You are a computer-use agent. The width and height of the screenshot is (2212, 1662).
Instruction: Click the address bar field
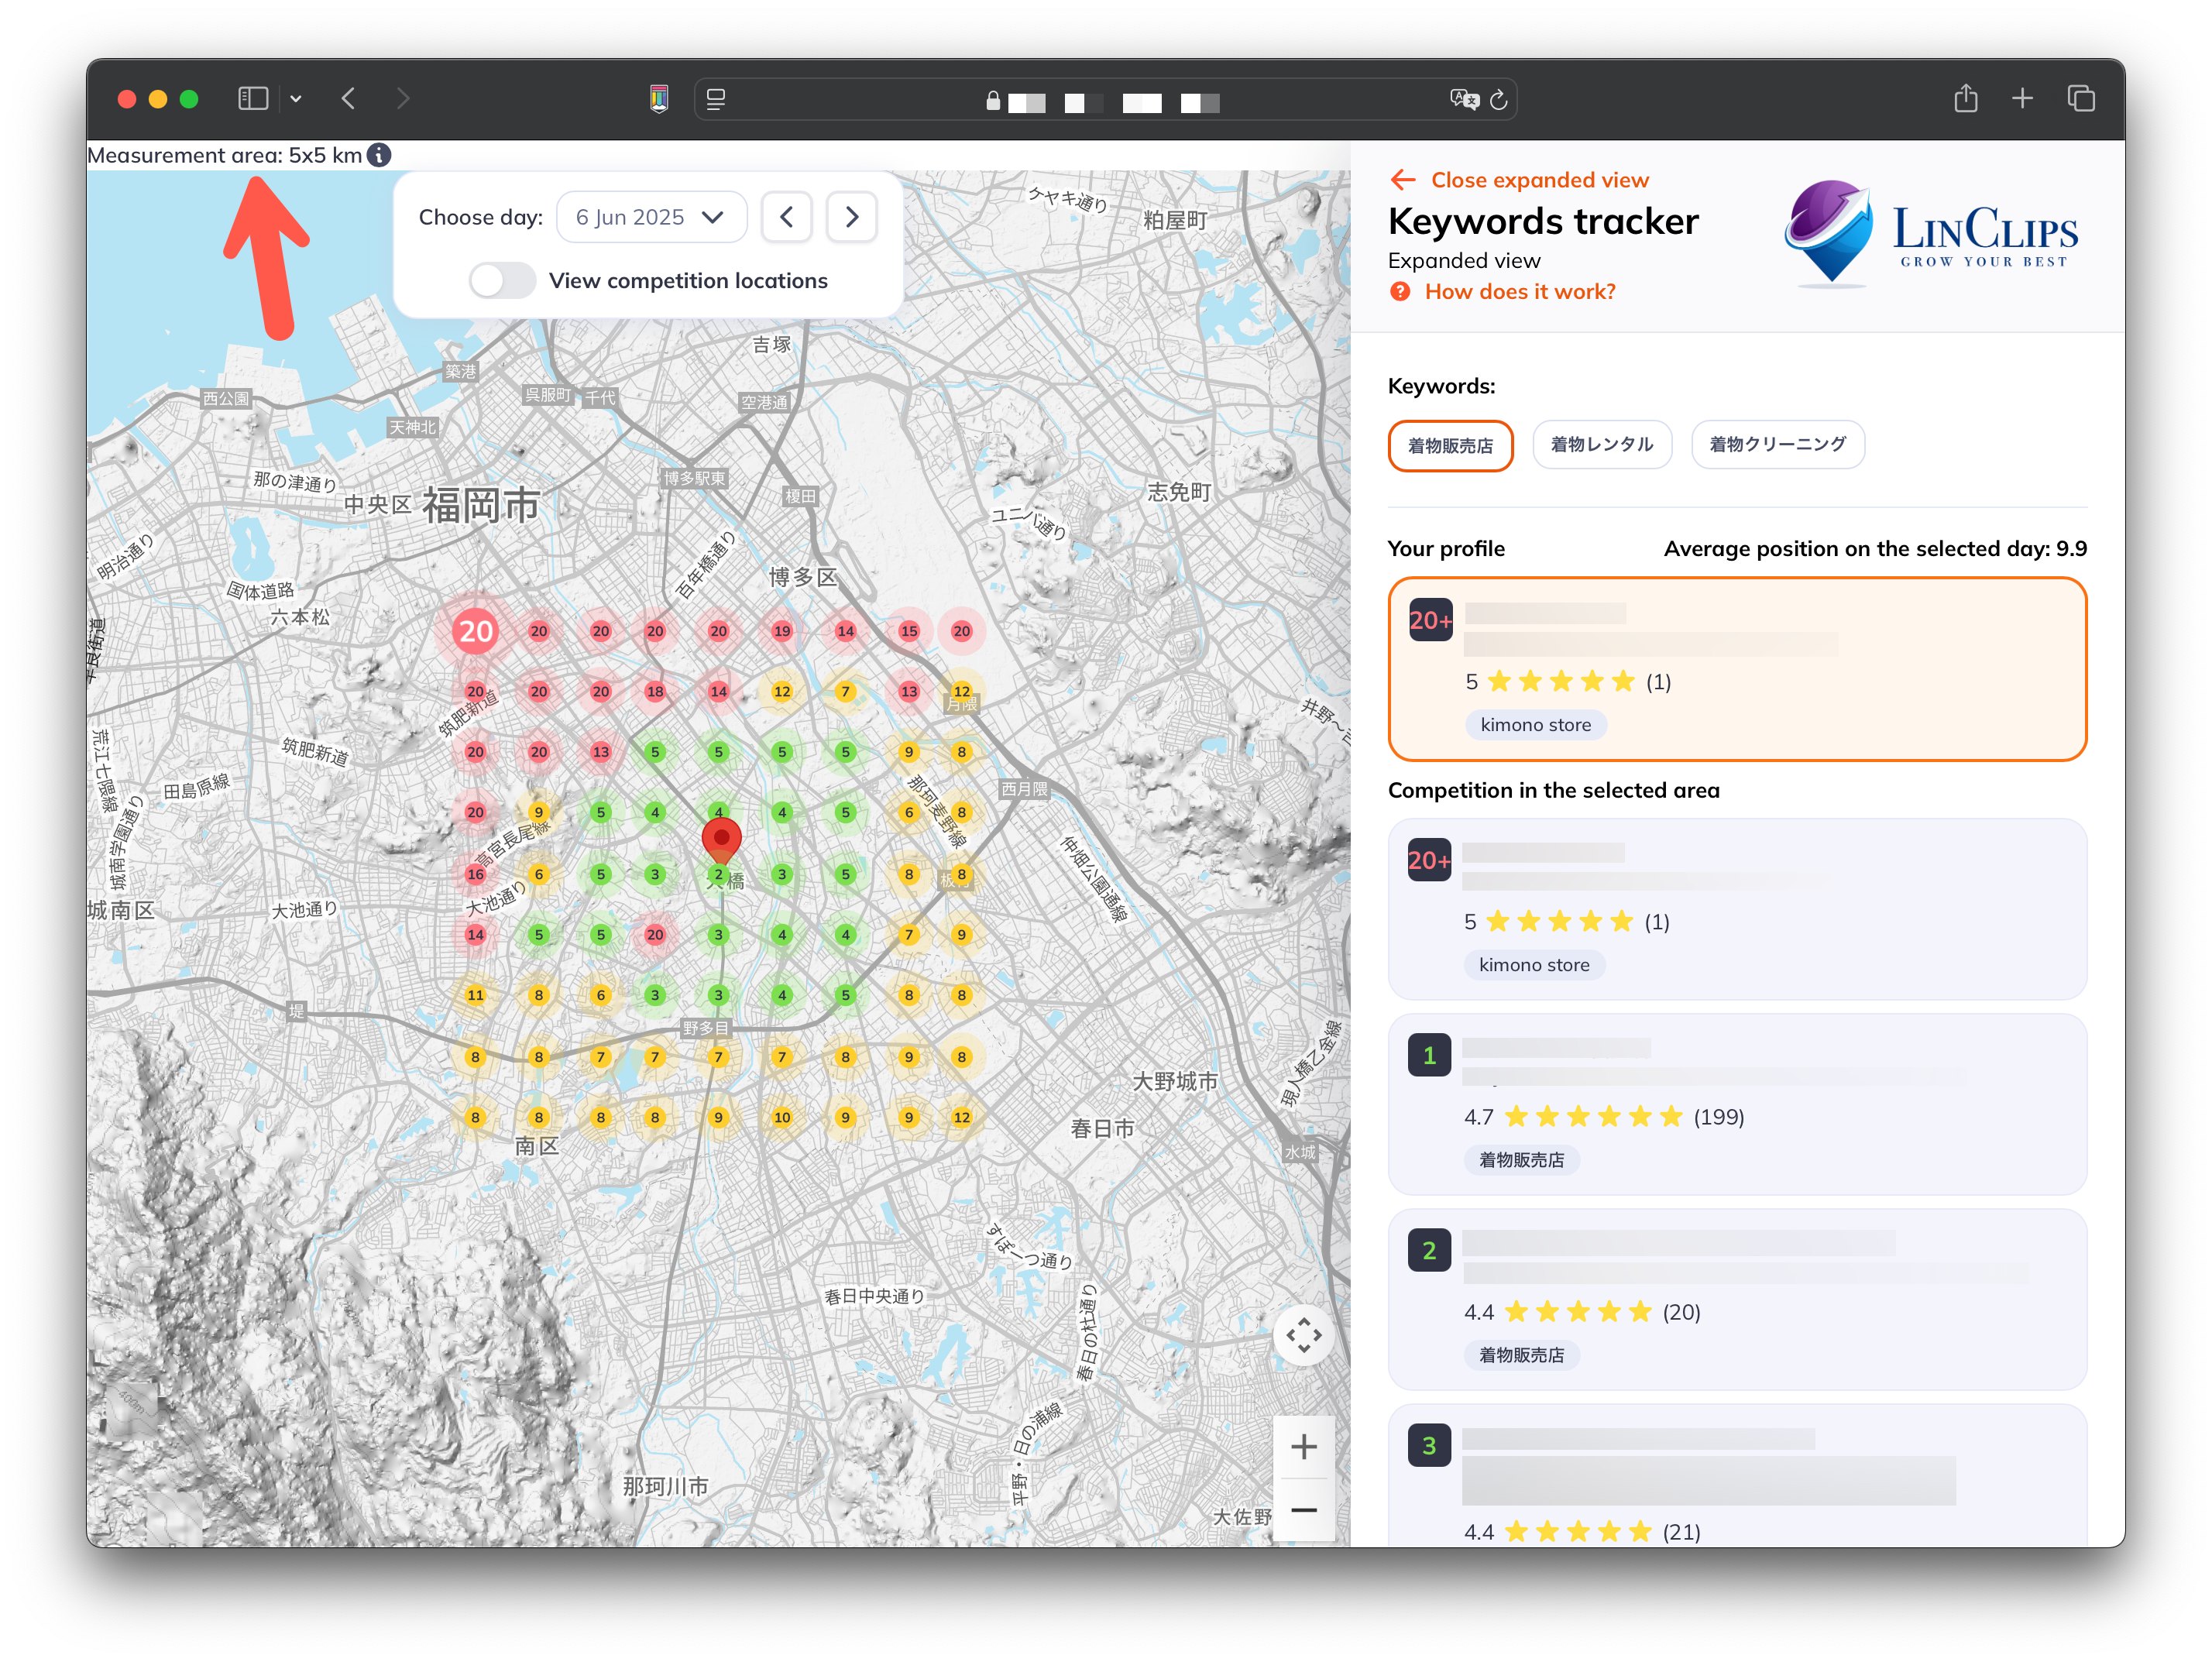point(1105,99)
